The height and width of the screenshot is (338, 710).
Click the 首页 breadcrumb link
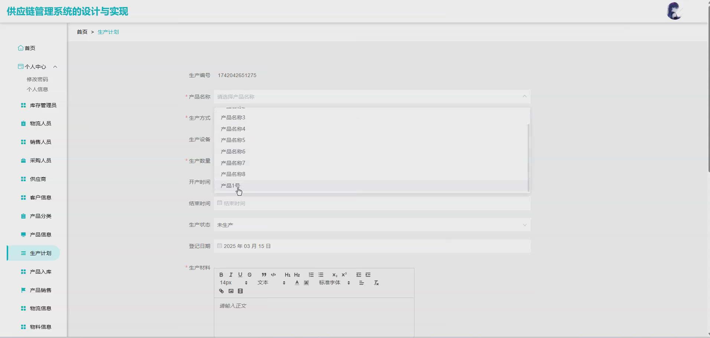[82, 32]
